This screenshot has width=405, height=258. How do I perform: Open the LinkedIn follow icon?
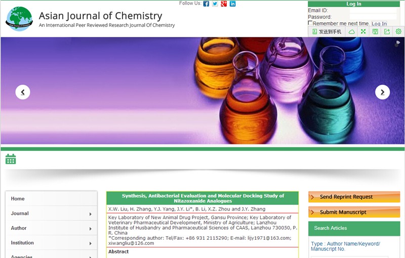(232, 4)
